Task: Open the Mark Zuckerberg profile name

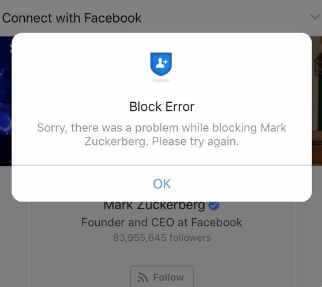Action: pos(154,206)
